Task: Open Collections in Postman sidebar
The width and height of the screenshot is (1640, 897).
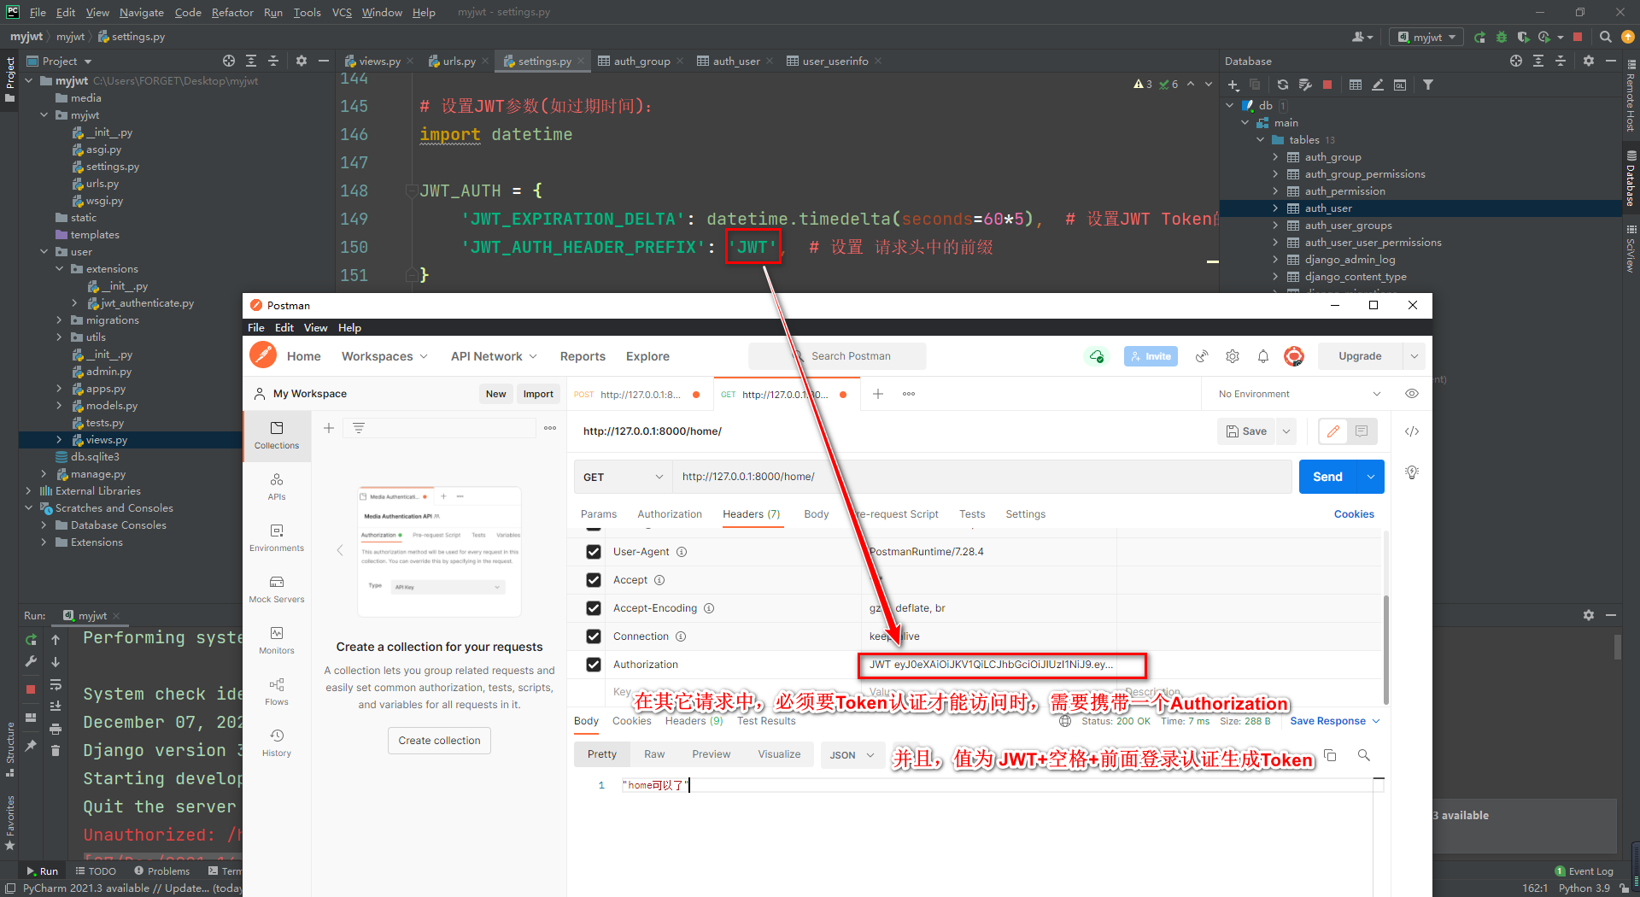Action: tap(277, 436)
